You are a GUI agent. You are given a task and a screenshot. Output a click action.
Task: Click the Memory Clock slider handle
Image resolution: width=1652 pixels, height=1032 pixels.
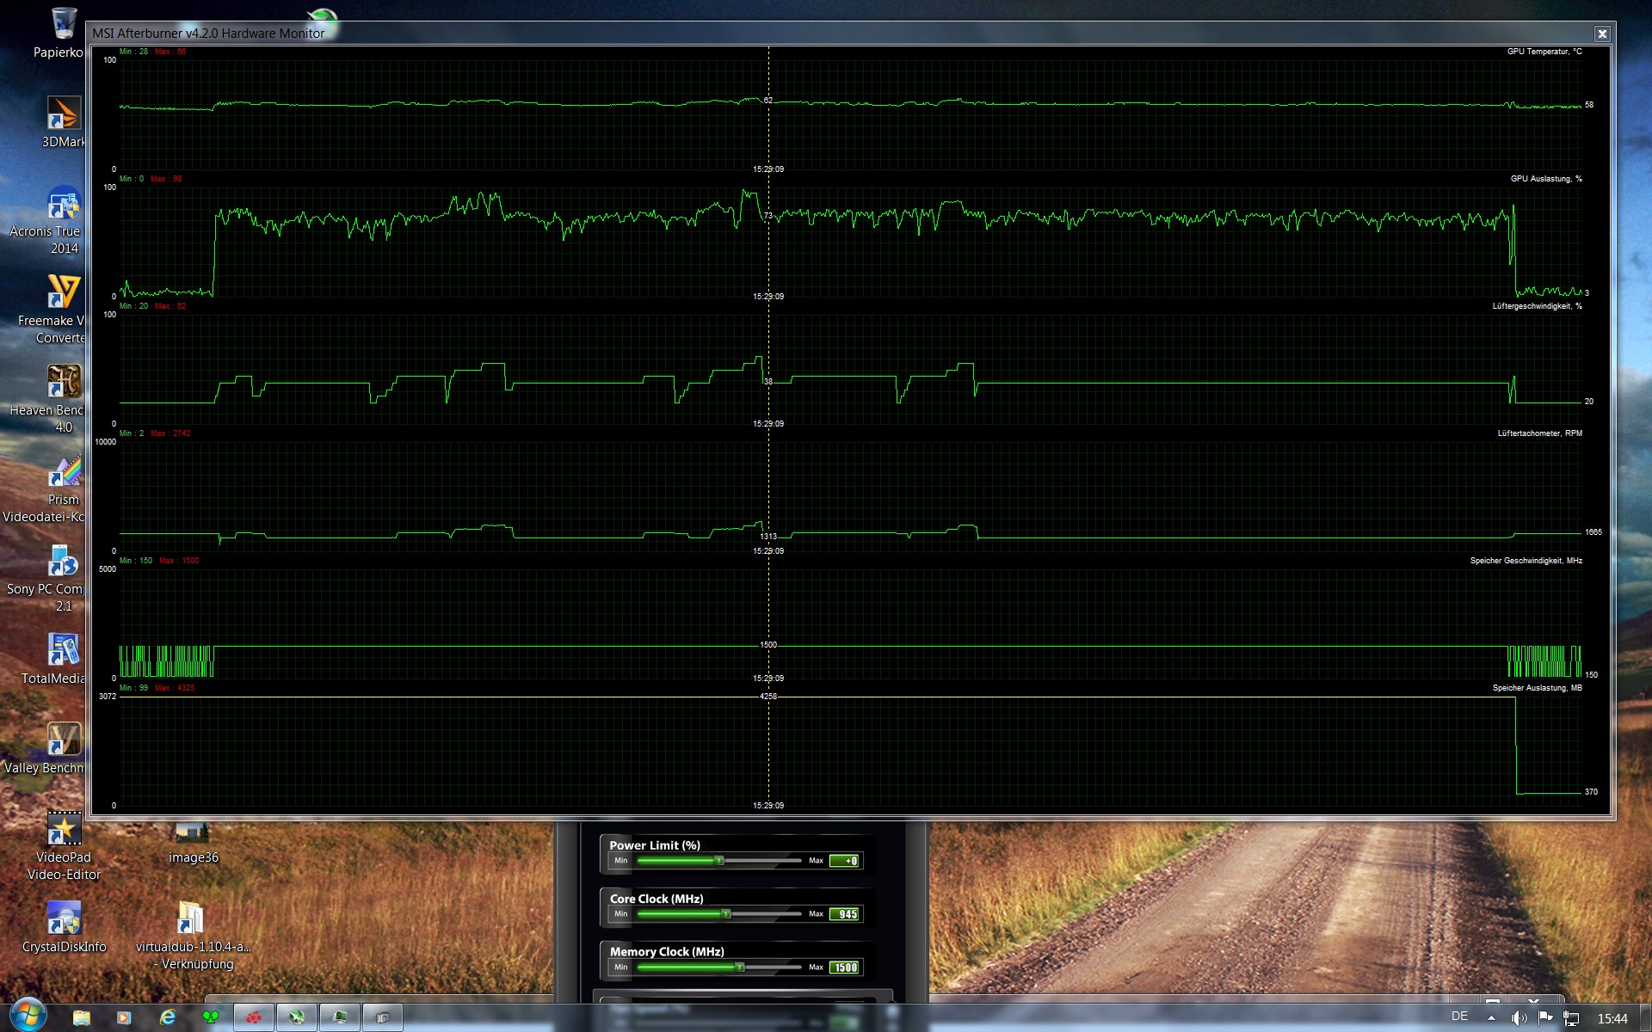coord(739,967)
